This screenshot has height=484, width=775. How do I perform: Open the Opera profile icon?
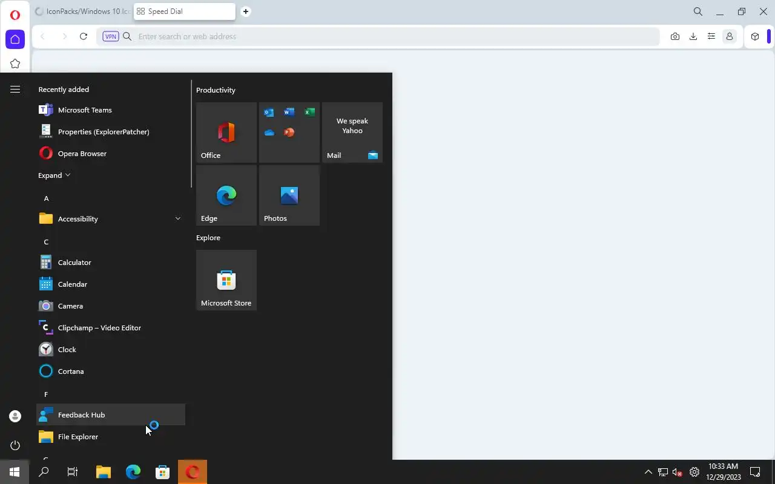click(730, 36)
